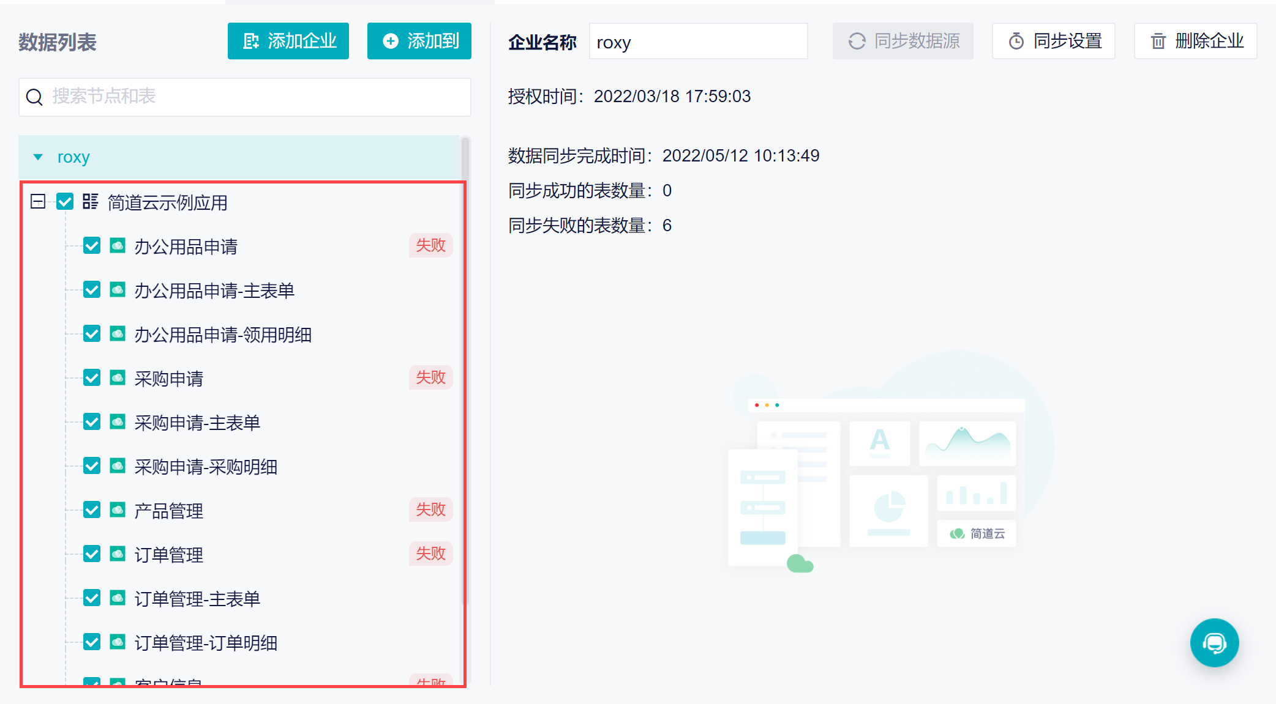This screenshot has height=704, width=1276.
Task: Collapse the 简道云示例应用 tree with the minus box
Action: (x=38, y=201)
